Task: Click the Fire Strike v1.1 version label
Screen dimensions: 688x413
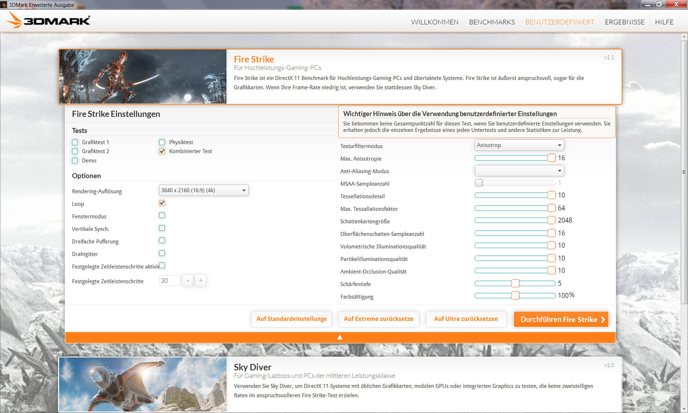Action: (609, 57)
